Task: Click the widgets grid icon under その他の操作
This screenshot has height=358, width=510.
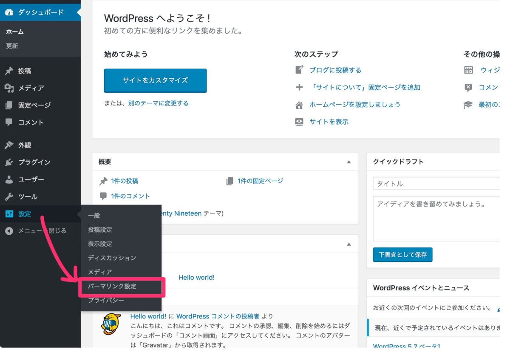Action: point(468,70)
